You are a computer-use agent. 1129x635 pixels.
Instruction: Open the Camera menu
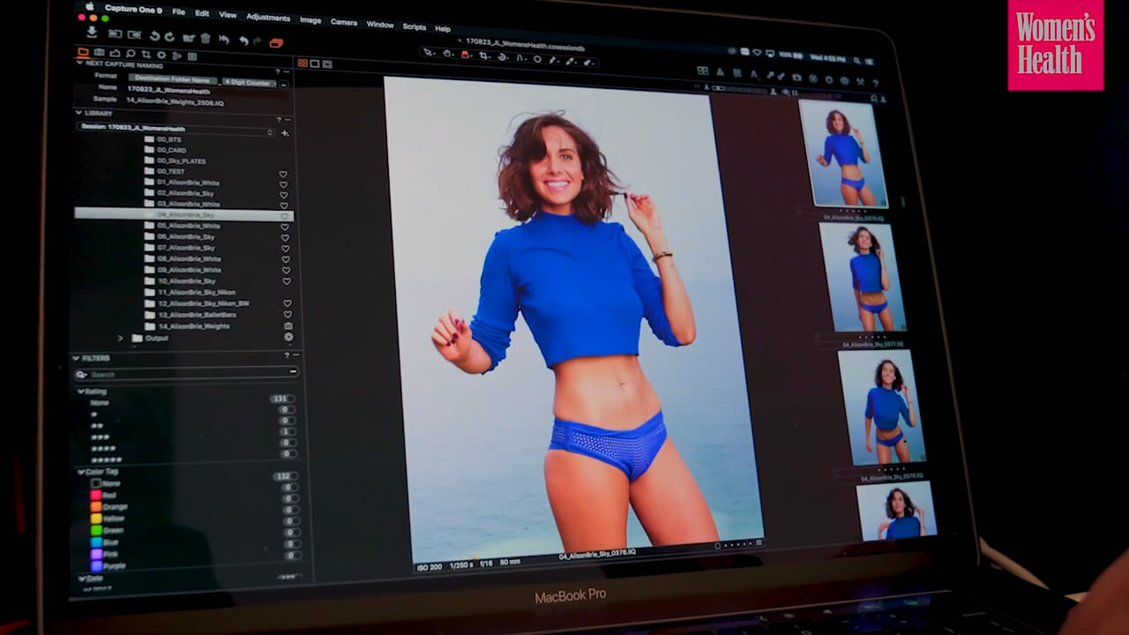tap(343, 22)
